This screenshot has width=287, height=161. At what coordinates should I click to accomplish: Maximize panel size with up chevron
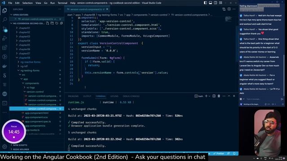(229, 96)
